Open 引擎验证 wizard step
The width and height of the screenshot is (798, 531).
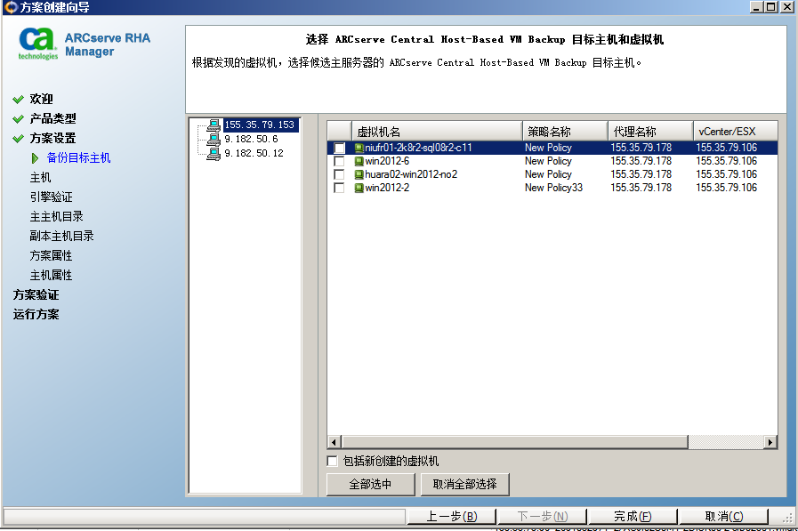51,197
